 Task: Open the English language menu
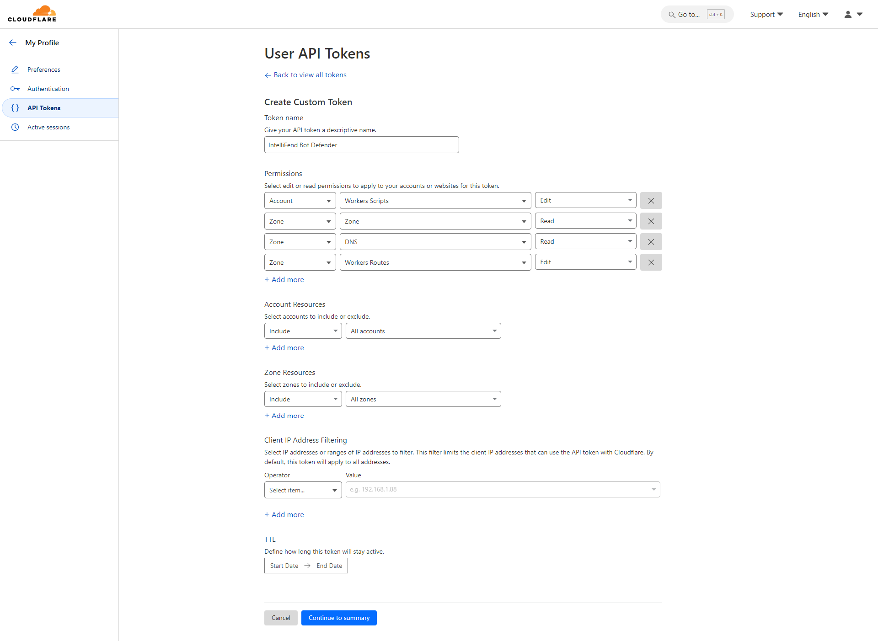[813, 14]
